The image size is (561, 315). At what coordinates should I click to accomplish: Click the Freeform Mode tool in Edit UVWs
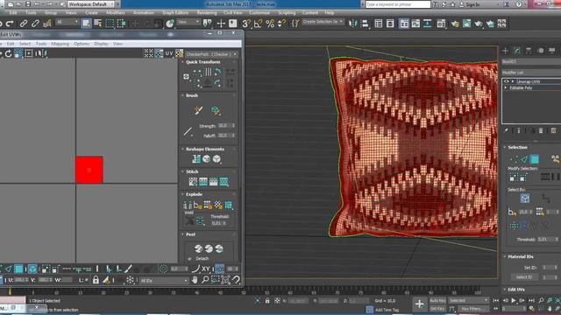[29, 53]
